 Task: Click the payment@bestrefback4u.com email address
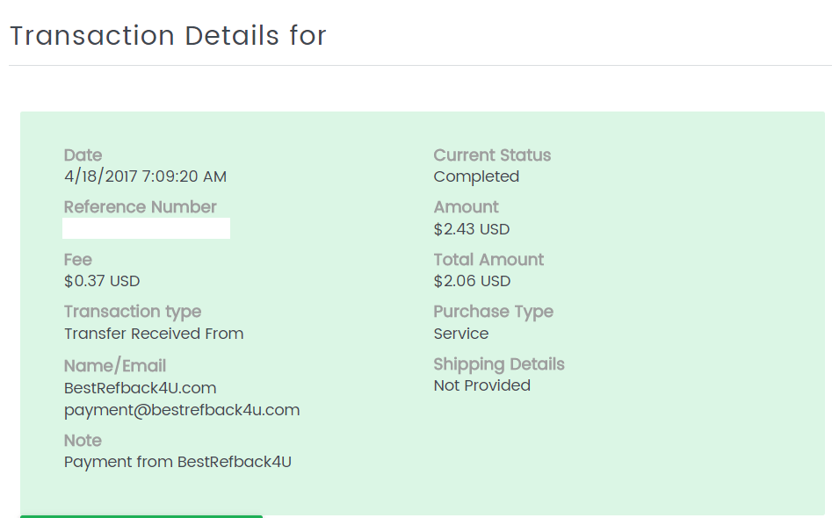pos(182,410)
